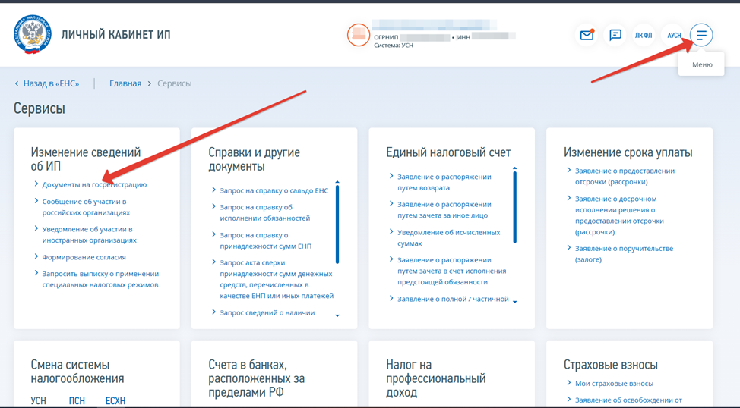Click the Сервисы breadcrumb text
This screenshot has height=408, width=740.
tap(174, 83)
